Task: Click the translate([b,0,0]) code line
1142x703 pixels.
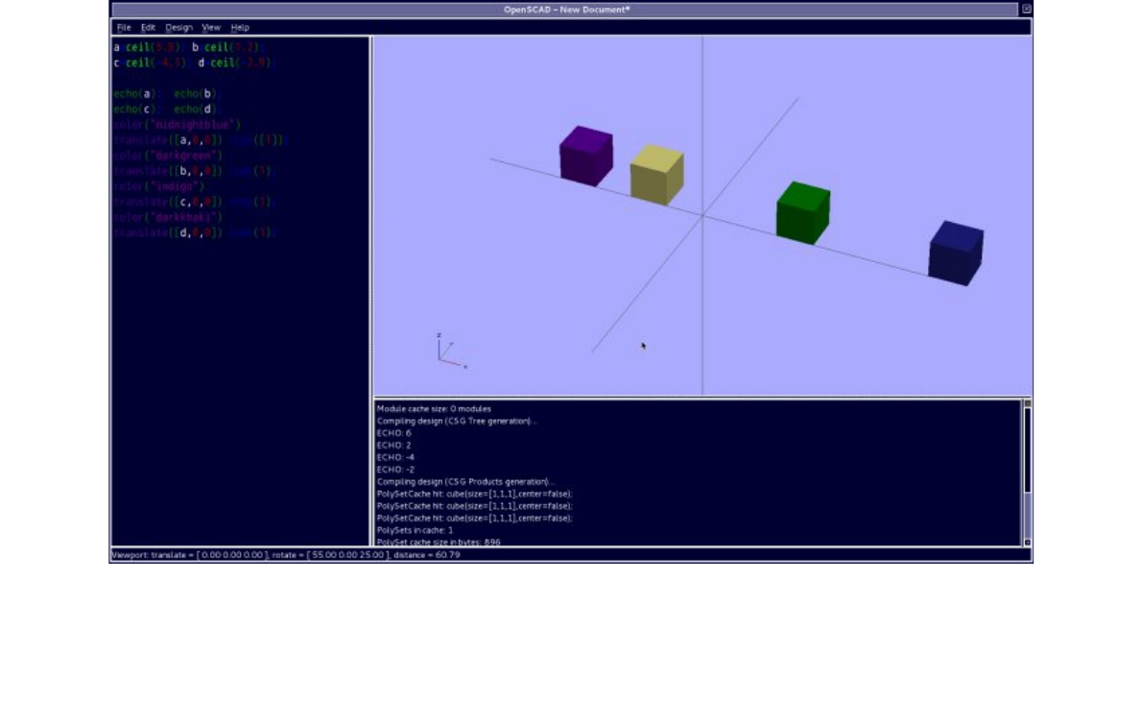Action: 195,171
